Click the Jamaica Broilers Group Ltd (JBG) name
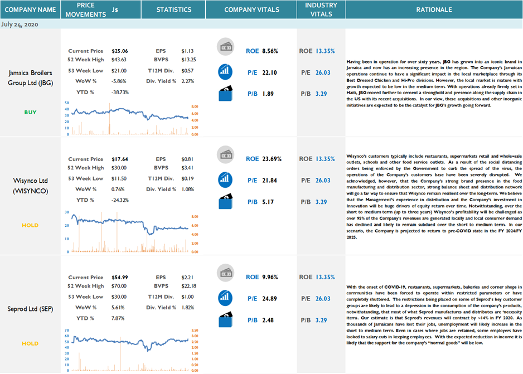This screenshot has width=523, height=374. tap(30, 77)
